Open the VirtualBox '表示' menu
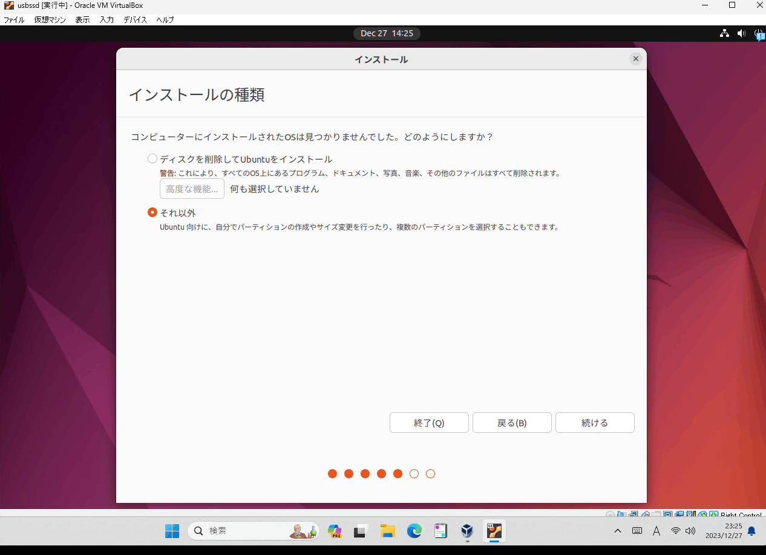This screenshot has height=555, width=766. [x=82, y=20]
